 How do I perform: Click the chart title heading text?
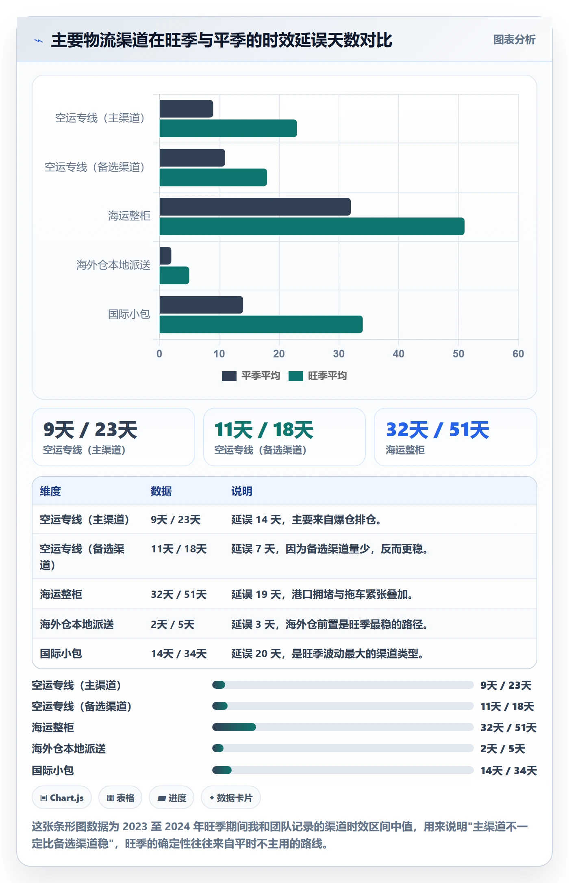pyautogui.click(x=222, y=40)
